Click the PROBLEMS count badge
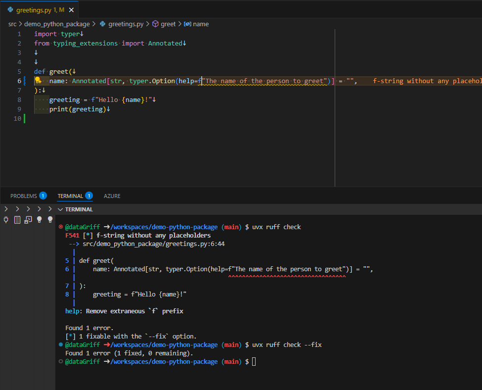482x390 pixels. 43,196
